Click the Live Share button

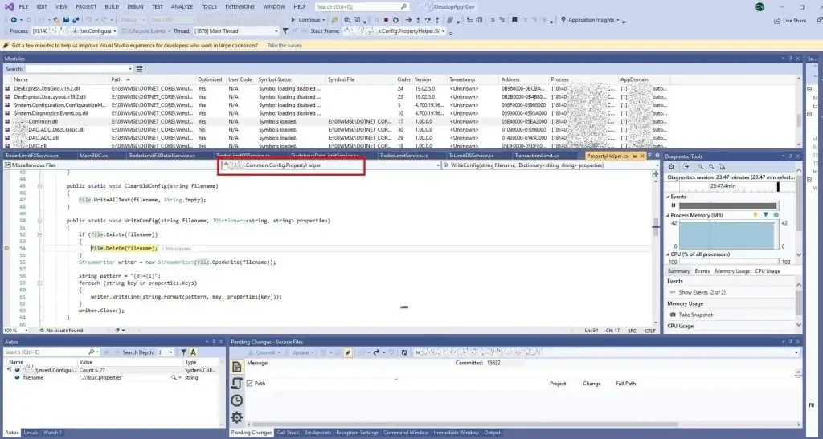point(790,20)
